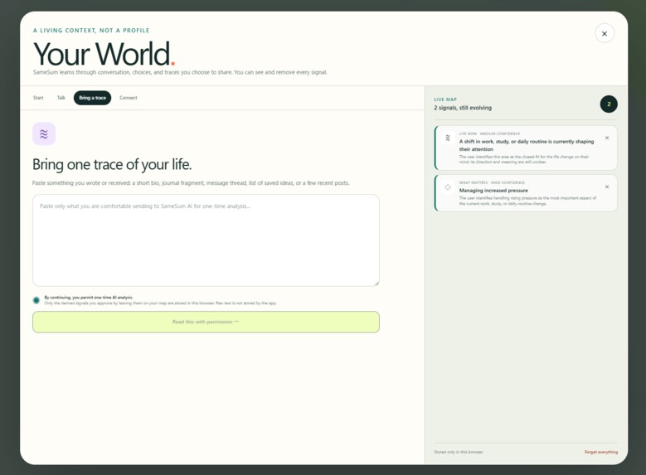
Task: Go to the Connect tab
Action: click(x=129, y=98)
